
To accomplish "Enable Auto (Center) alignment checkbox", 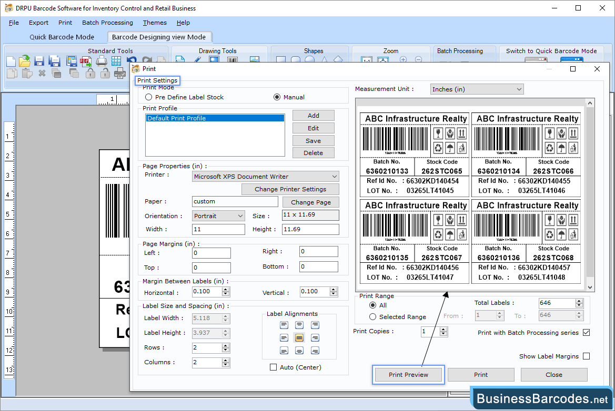I will [x=274, y=367].
